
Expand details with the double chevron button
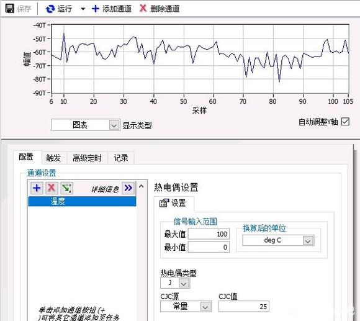[x=128, y=188]
